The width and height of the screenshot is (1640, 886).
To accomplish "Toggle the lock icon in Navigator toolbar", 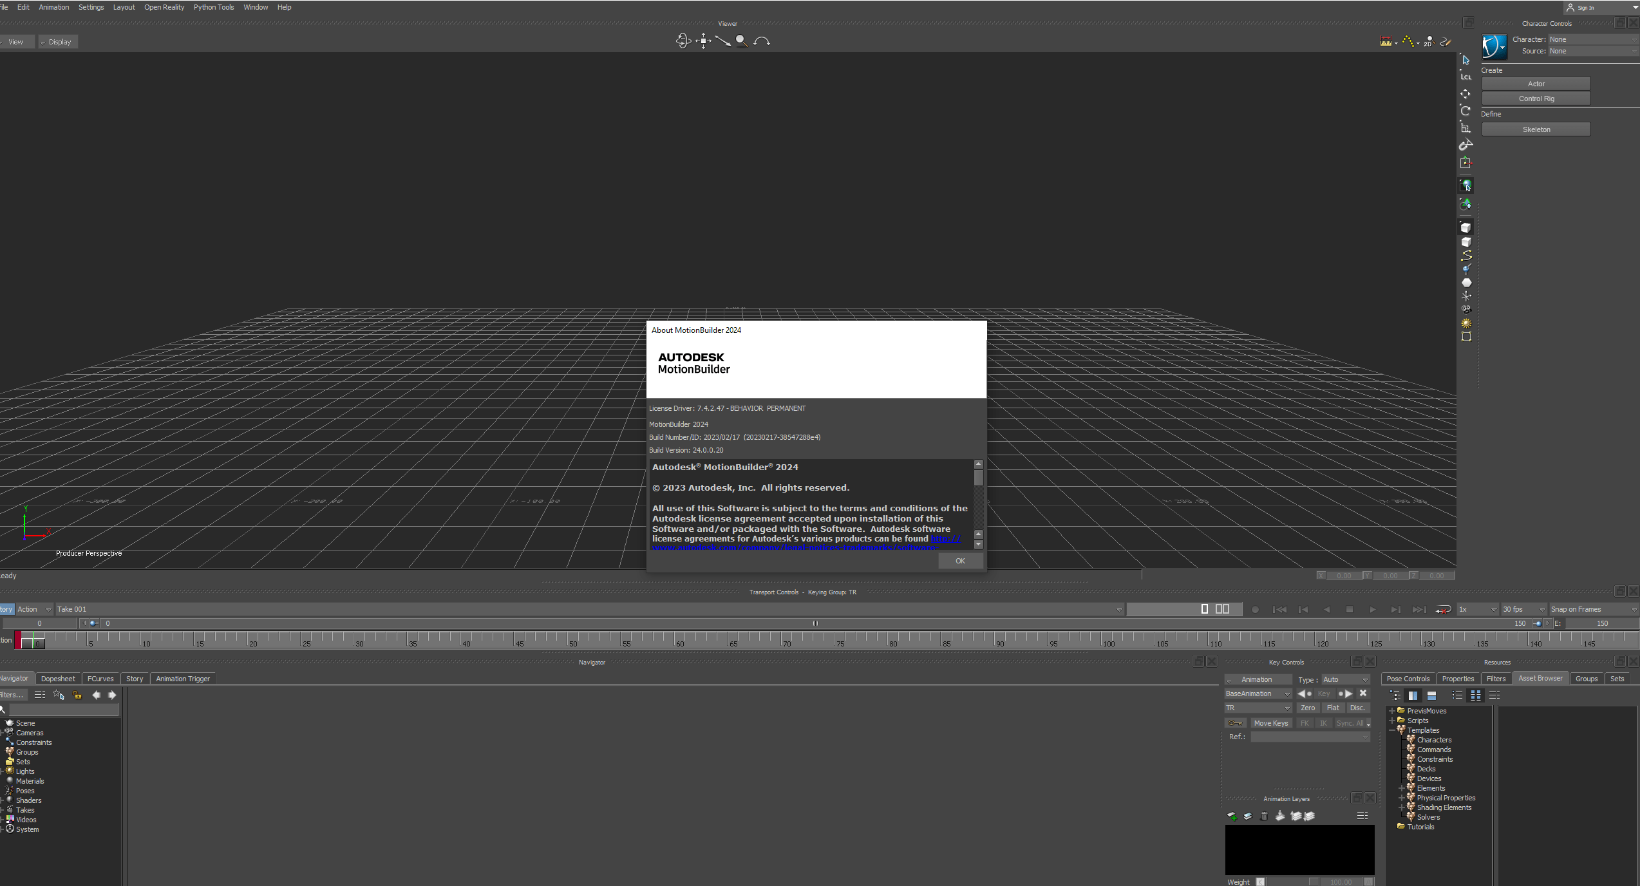I will pyautogui.click(x=77, y=695).
